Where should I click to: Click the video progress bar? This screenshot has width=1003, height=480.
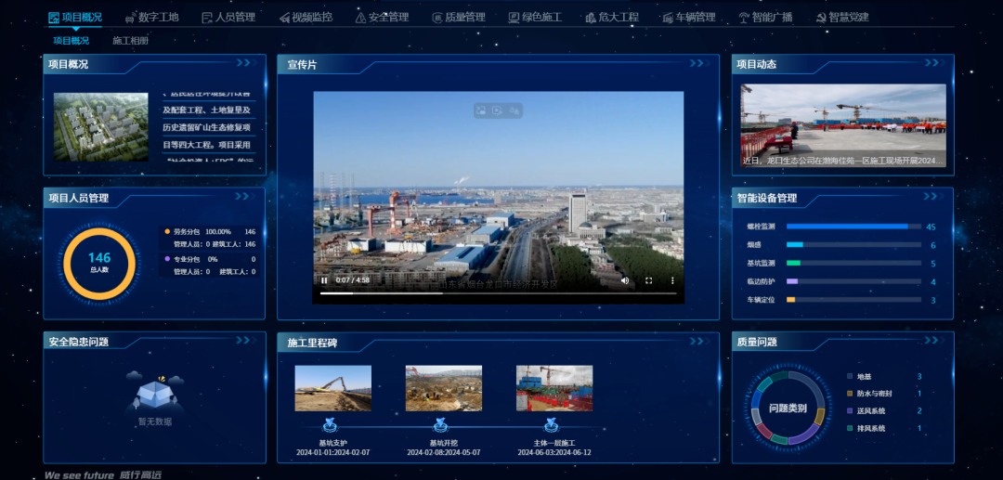(464, 293)
